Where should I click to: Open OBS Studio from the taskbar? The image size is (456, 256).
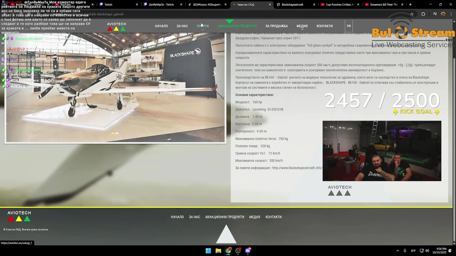tap(238, 251)
